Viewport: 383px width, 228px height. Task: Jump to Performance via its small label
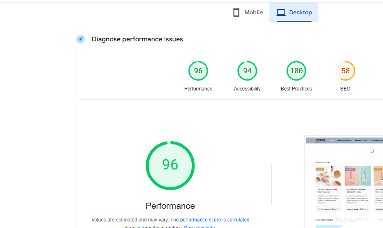198,89
